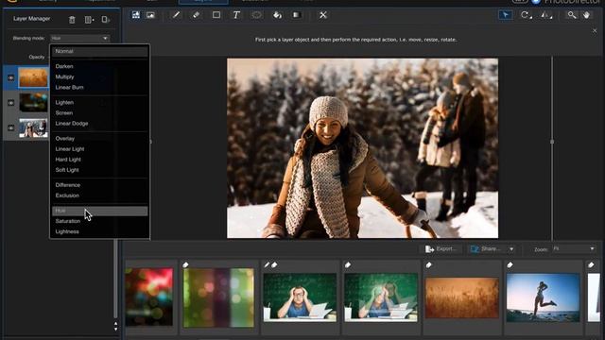Click the layer options icon beside trash
This screenshot has width=605, height=340.
point(89,20)
